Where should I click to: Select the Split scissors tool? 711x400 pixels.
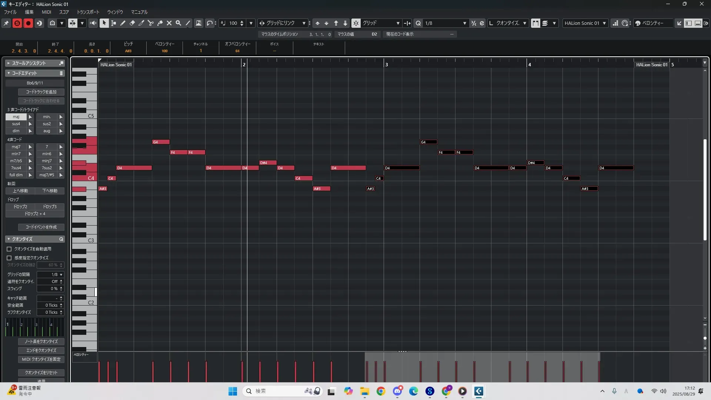point(151,23)
